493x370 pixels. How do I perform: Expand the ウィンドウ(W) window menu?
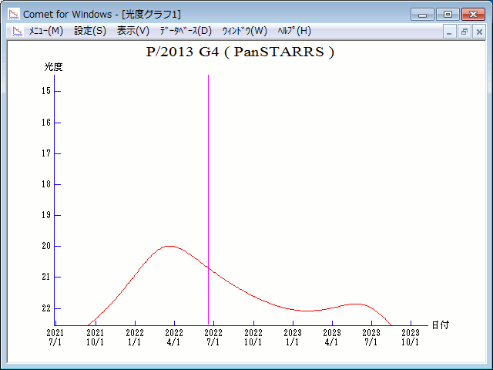(244, 31)
